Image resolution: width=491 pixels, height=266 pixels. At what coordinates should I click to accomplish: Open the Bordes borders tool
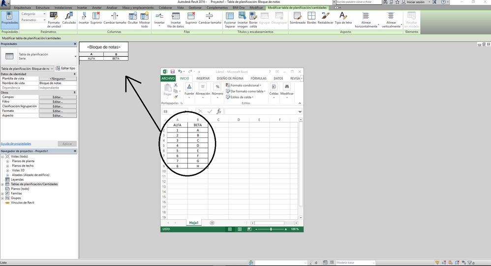tap(311, 18)
